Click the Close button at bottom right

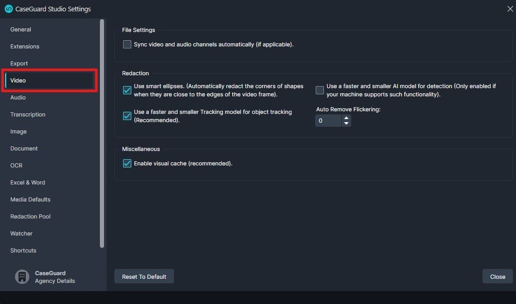[x=497, y=277]
